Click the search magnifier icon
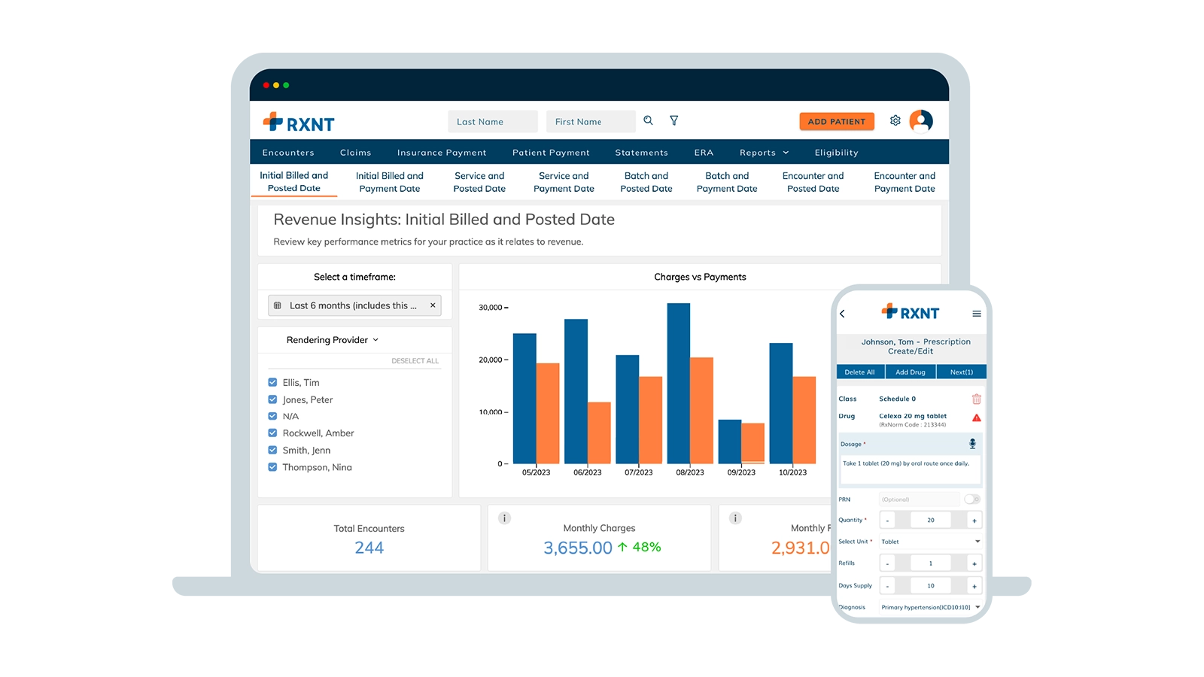1204x677 pixels. 648,120
